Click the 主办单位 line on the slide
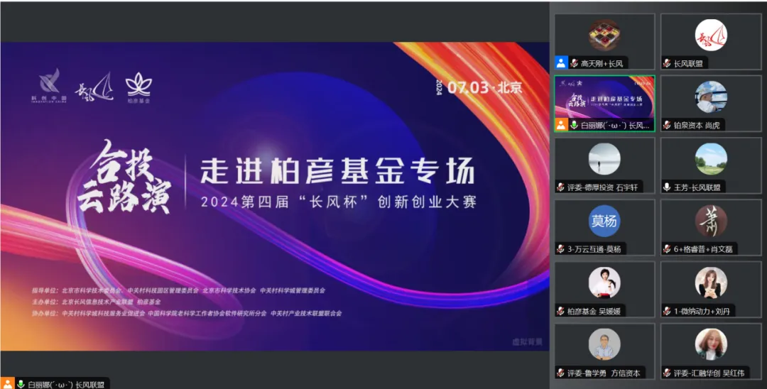This screenshot has width=767, height=389. [x=97, y=302]
